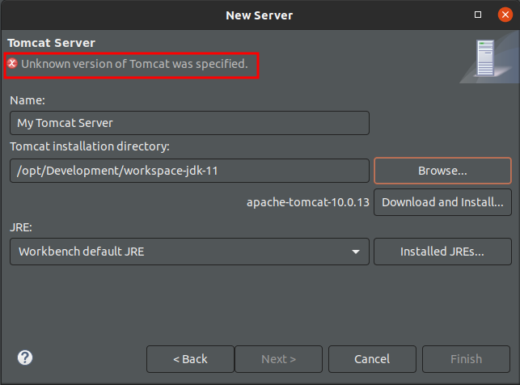Maximize the New Server dialog
The width and height of the screenshot is (520, 385).
478,15
